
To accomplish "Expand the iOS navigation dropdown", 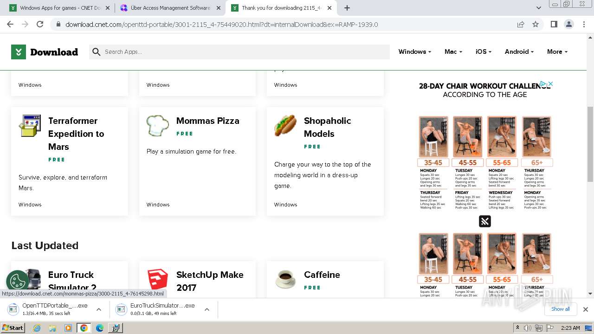I will 484,52.
